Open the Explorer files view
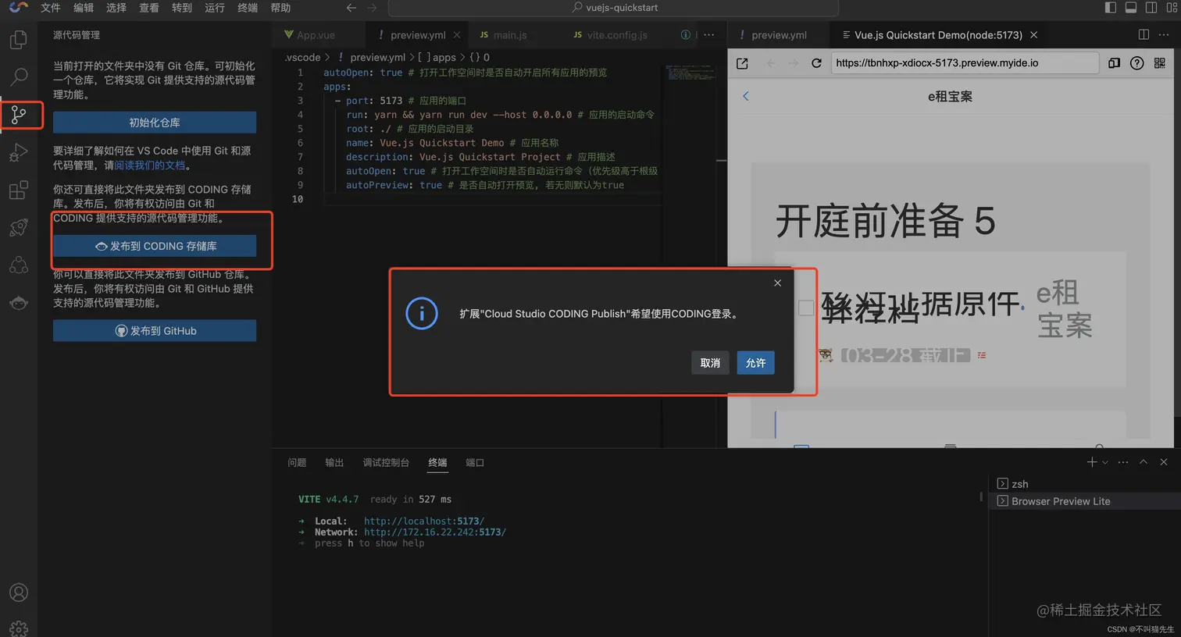 click(19, 39)
